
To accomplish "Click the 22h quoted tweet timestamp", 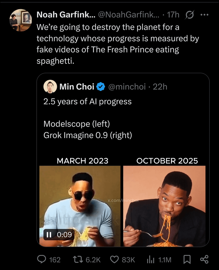I will [x=160, y=87].
